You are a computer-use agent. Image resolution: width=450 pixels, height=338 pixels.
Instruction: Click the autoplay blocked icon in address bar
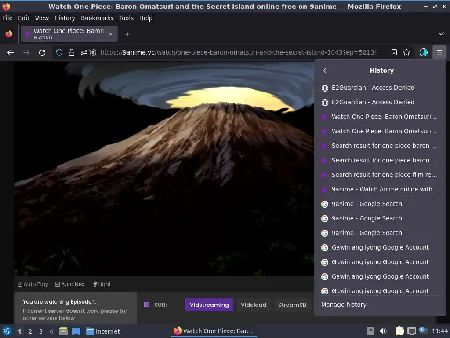pyautogui.click(x=93, y=53)
